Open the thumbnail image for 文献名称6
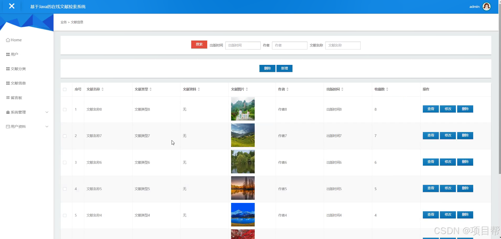Screen dimensions: 501x239 click(243, 162)
